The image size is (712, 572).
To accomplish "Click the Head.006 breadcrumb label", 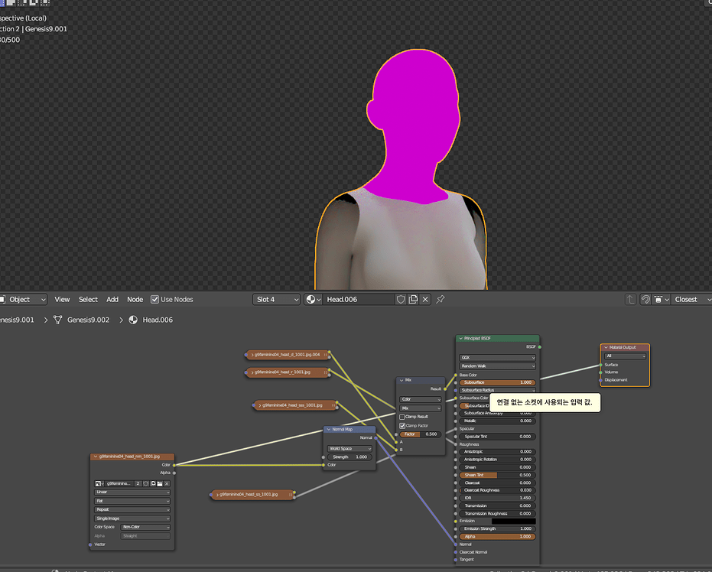I will 158,320.
